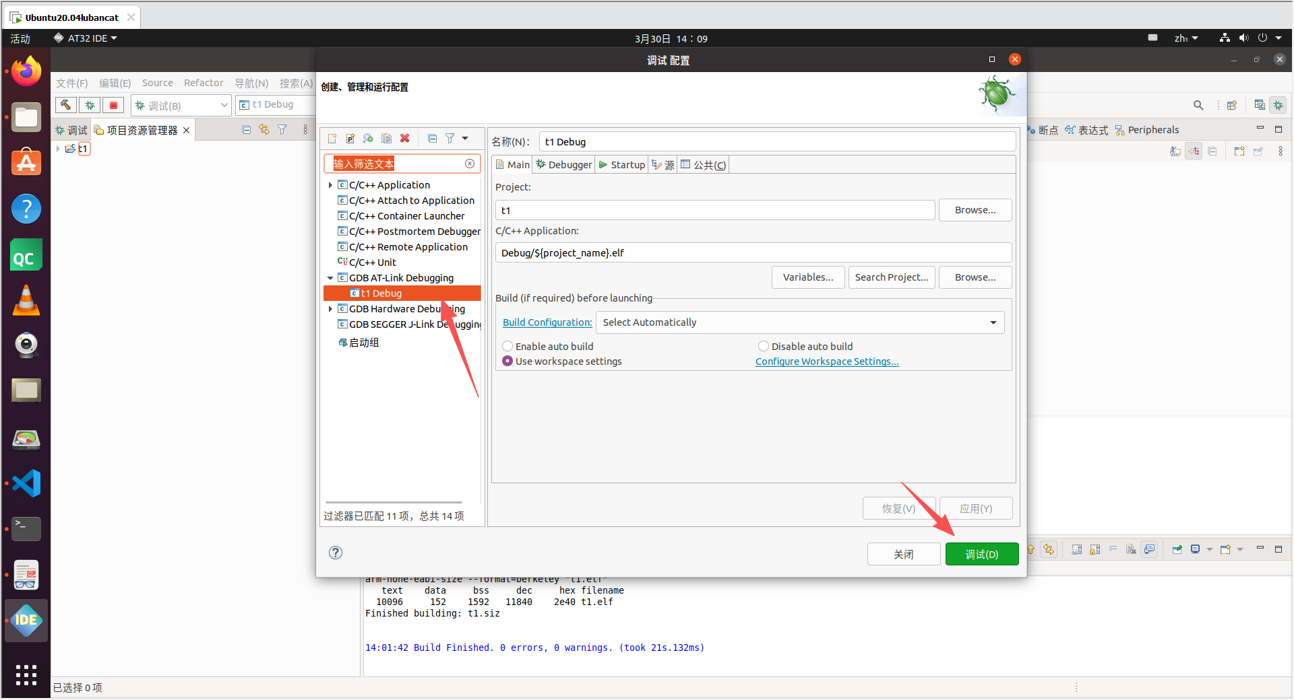Open the 源 (Source) tab
This screenshot has height=700, width=1294.
pos(663,165)
